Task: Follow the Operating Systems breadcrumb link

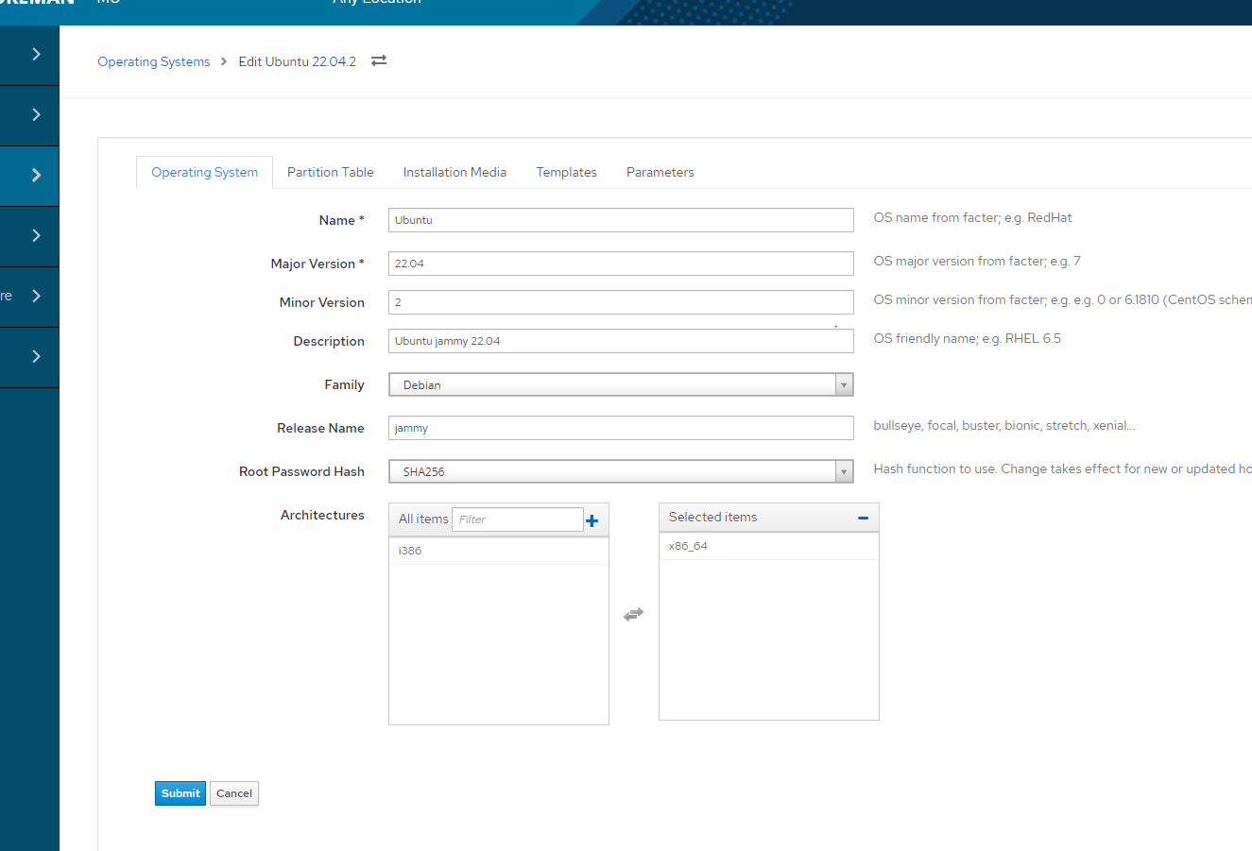Action: click(x=154, y=61)
